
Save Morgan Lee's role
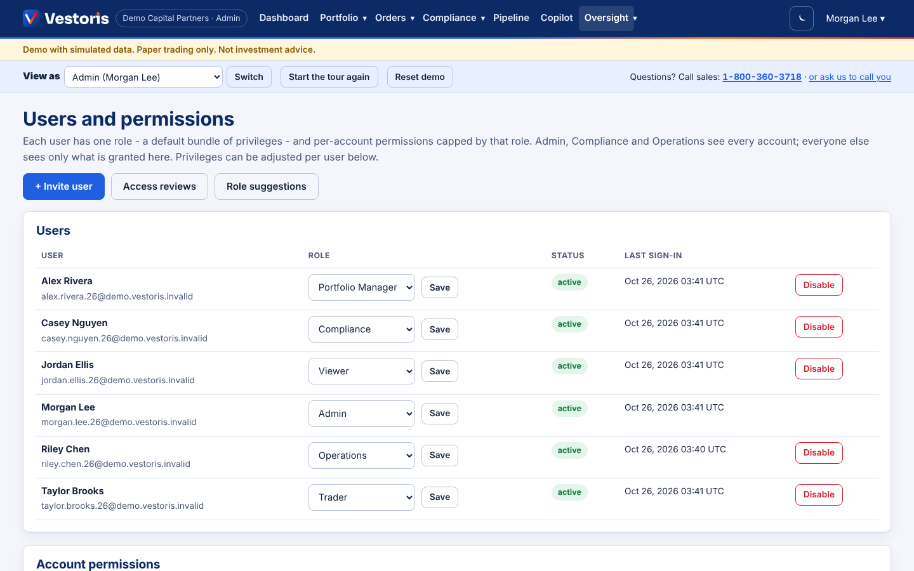440,414
